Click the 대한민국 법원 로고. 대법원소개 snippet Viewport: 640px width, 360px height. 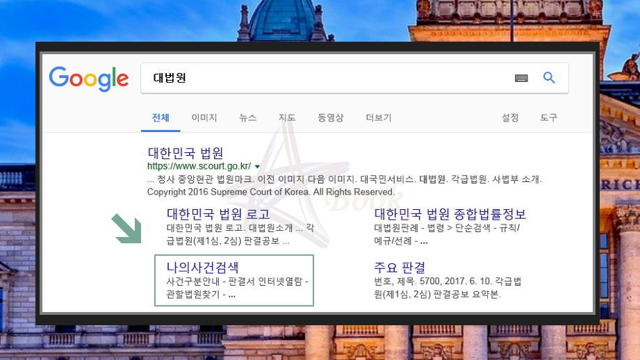[240, 234]
